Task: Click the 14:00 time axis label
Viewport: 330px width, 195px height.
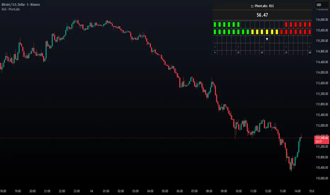Action: [x=297, y=191]
